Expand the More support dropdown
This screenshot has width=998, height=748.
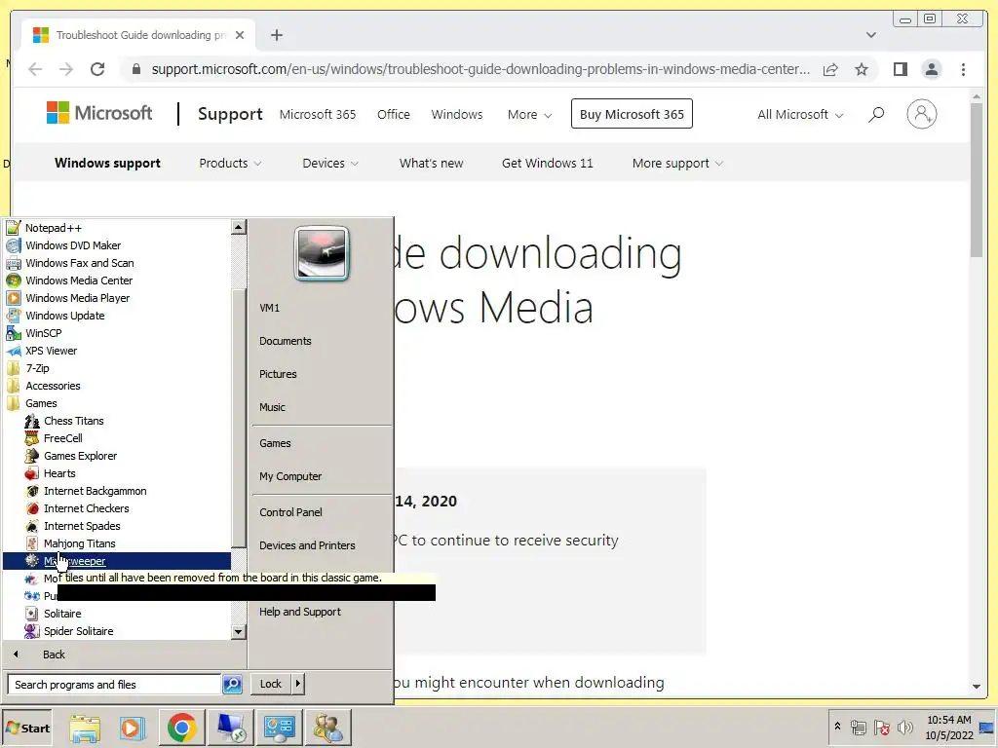pos(677,164)
